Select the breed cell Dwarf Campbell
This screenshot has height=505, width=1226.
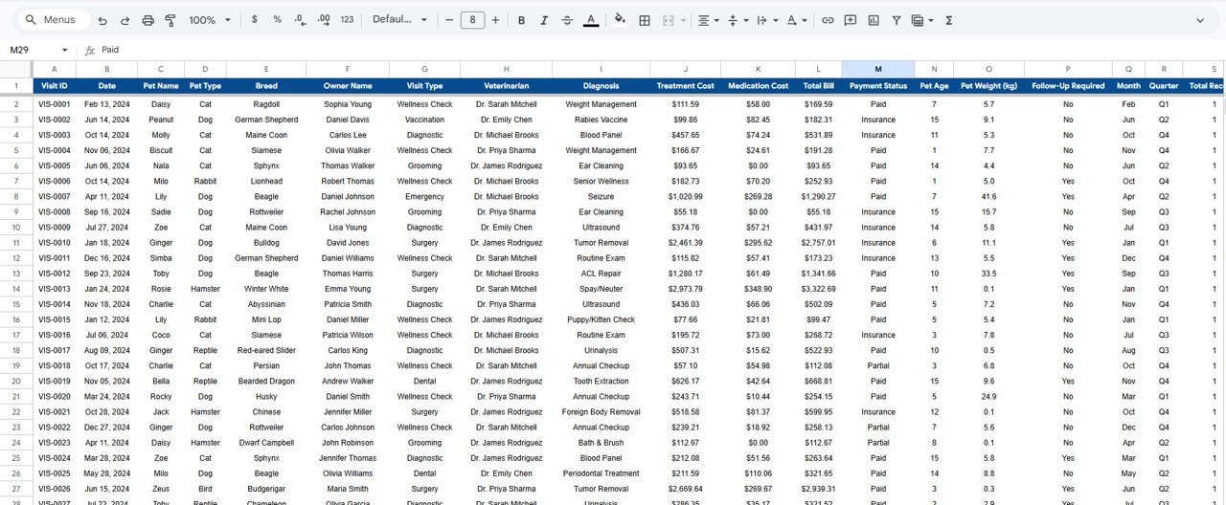(x=266, y=443)
